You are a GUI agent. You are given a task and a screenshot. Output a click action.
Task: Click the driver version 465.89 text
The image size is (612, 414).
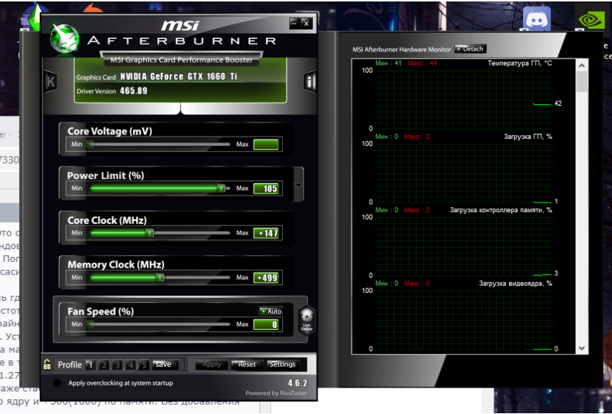click(134, 91)
